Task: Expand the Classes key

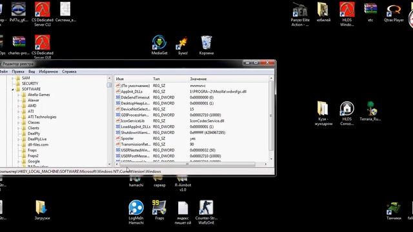Action: click(19, 122)
